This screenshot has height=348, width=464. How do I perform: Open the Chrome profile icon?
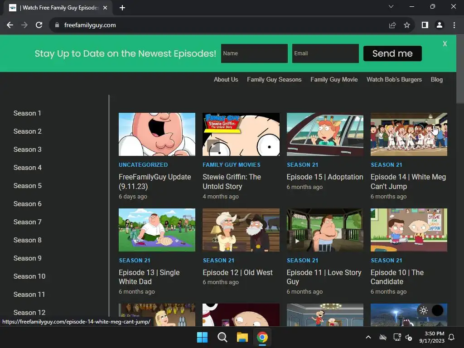440,25
